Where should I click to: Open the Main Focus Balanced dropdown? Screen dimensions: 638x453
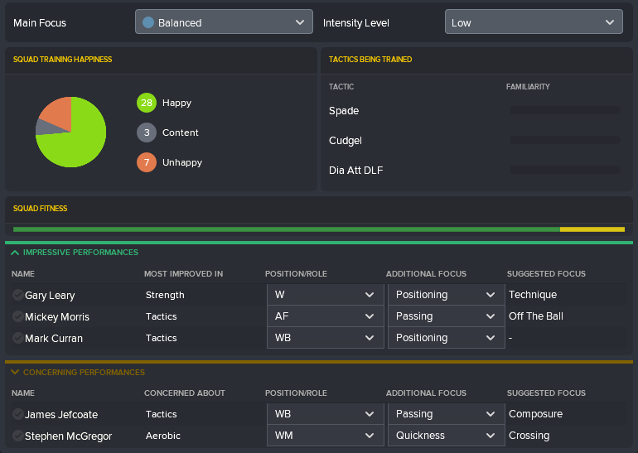224,22
